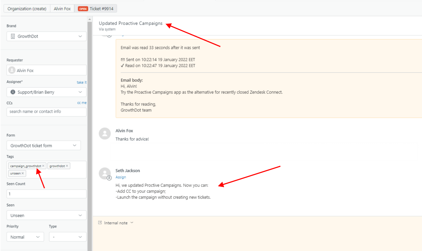
Task: Open the Type dropdown
Action: coord(68,237)
